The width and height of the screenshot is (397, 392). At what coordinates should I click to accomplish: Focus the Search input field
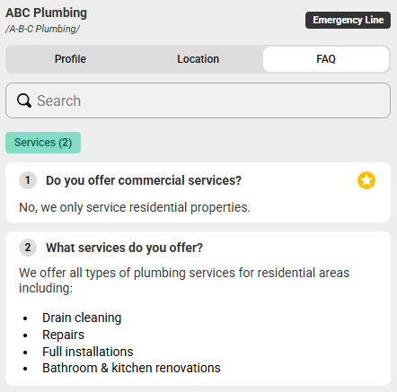click(x=198, y=100)
